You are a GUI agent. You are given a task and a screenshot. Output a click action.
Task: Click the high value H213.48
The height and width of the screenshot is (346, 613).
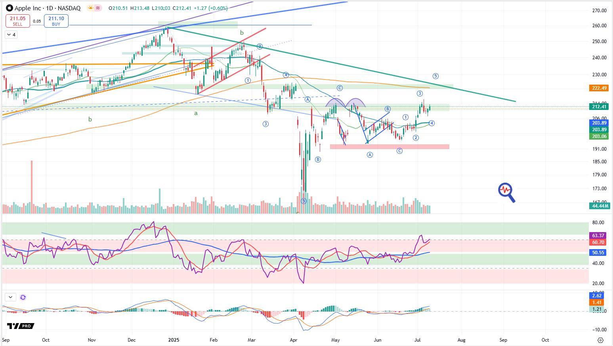pyautogui.click(x=140, y=8)
